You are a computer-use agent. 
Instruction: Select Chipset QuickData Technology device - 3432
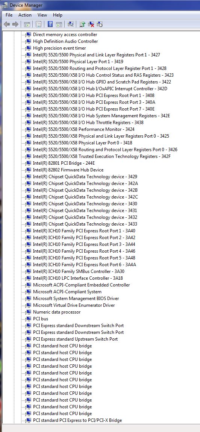tap(85, 217)
